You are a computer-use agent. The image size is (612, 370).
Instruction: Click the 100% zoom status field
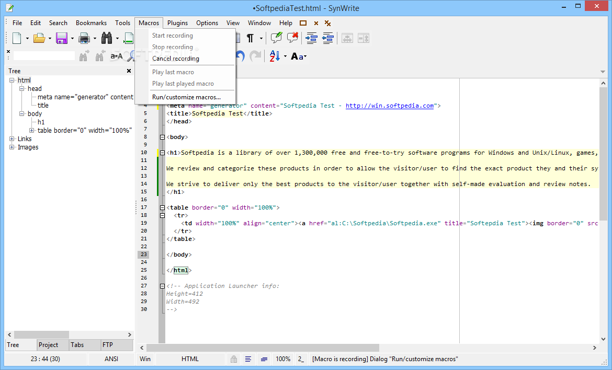[283, 359]
